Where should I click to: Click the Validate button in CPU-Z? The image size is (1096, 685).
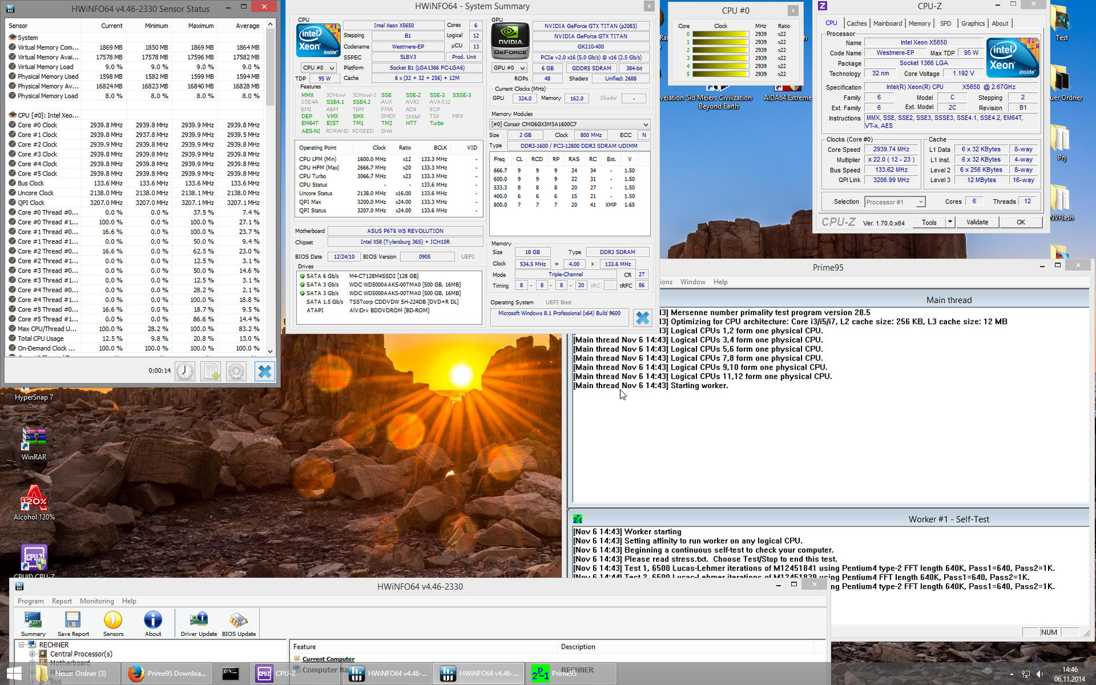click(977, 222)
